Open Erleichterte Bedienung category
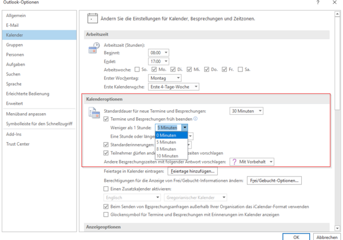Screen dimensions: 343x240 pos(39,94)
